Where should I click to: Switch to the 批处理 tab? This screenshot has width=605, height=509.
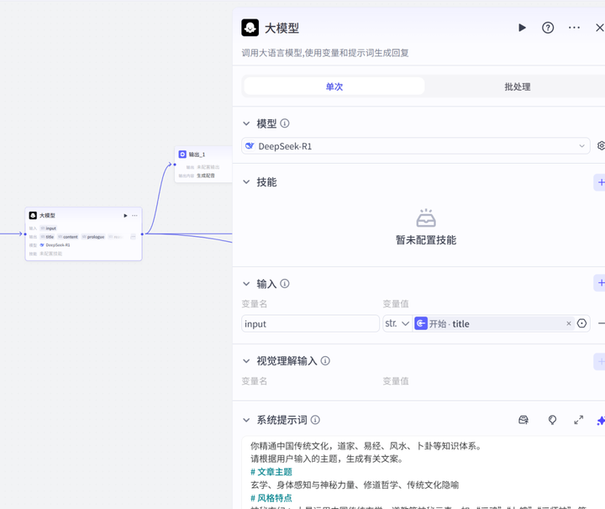pos(517,87)
